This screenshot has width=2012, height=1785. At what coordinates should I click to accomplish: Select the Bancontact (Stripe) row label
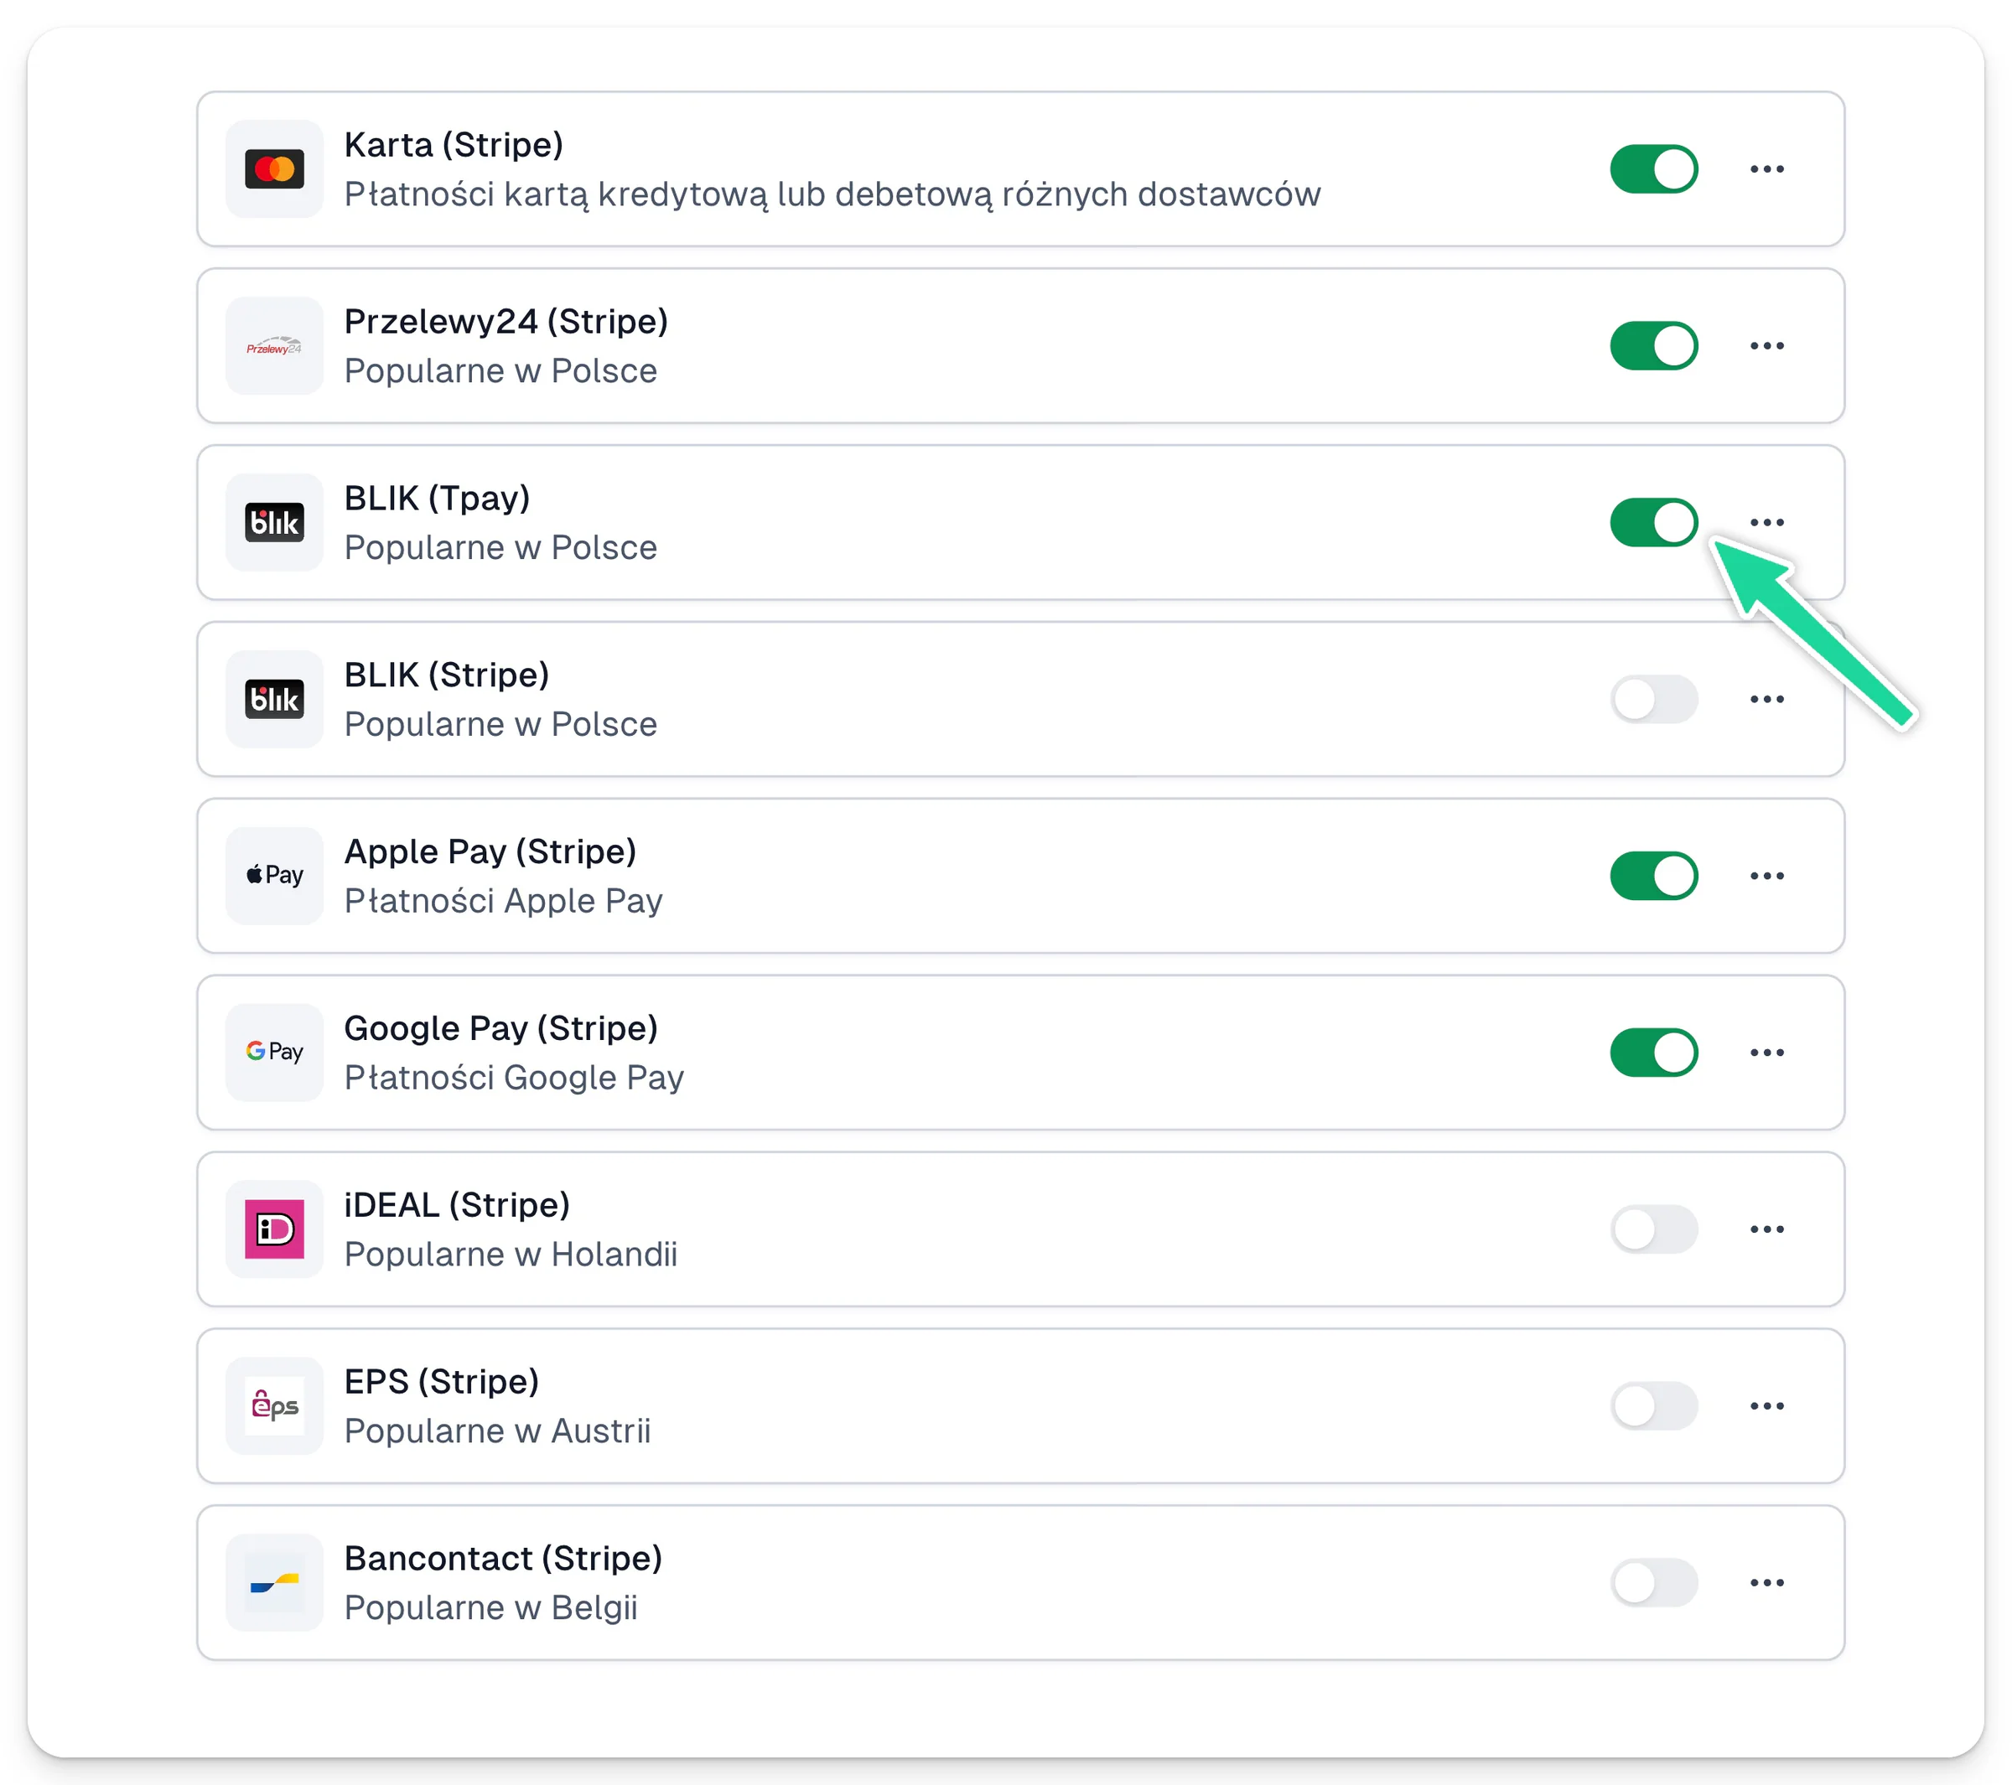click(503, 1559)
